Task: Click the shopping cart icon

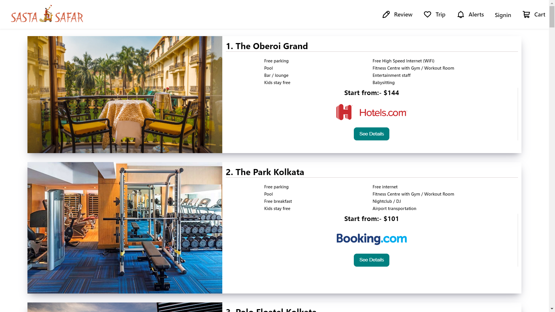Action: click(x=526, y=14)
